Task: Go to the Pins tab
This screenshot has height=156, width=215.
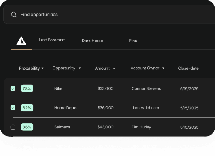Action: click(133, 41)
